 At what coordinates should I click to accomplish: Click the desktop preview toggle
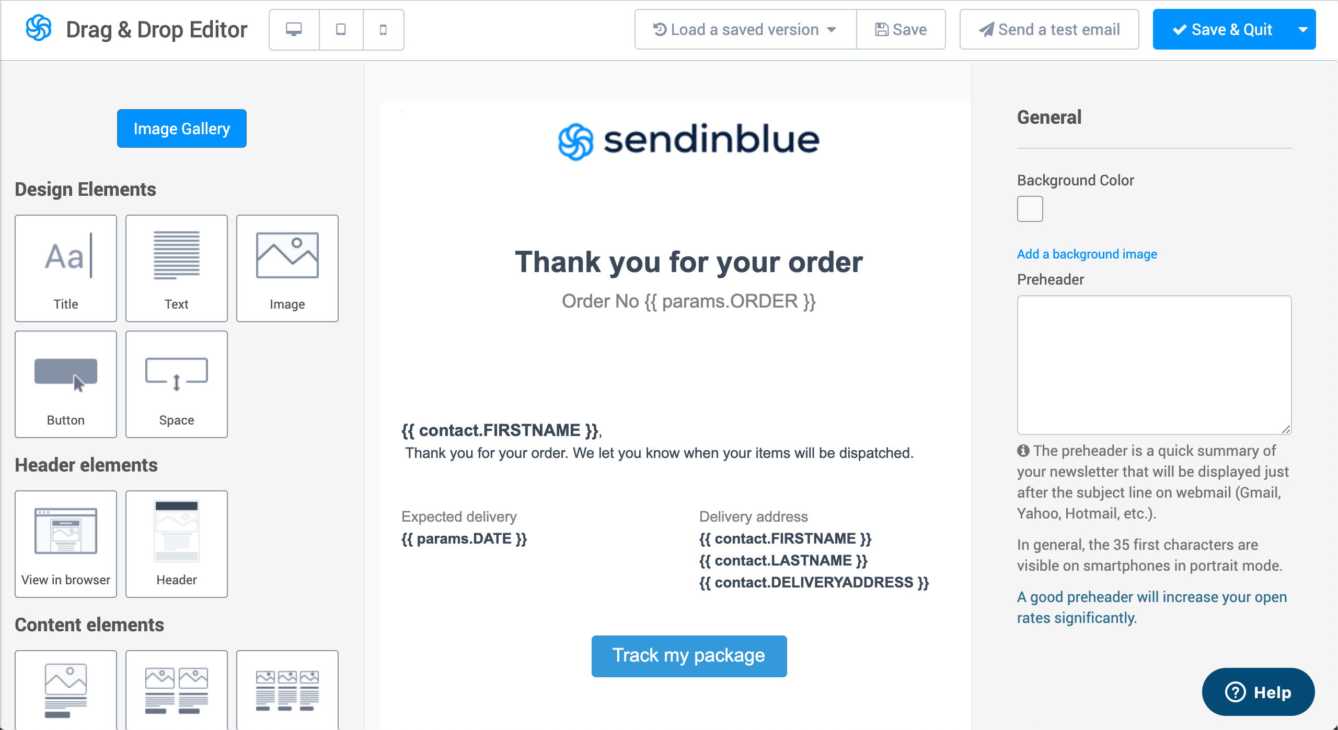293,29
